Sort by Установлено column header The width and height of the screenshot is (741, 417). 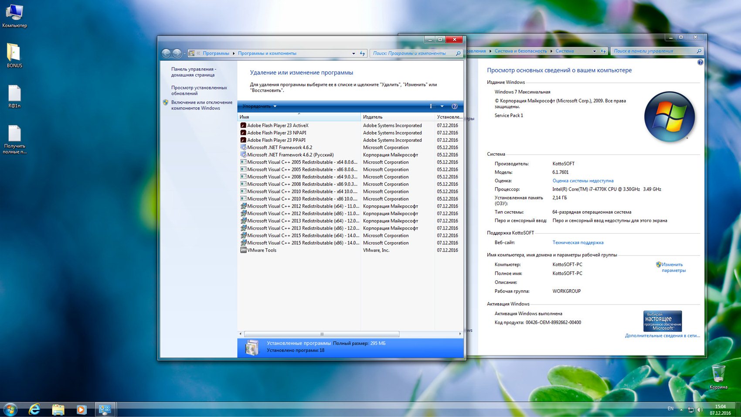[449, 117]
